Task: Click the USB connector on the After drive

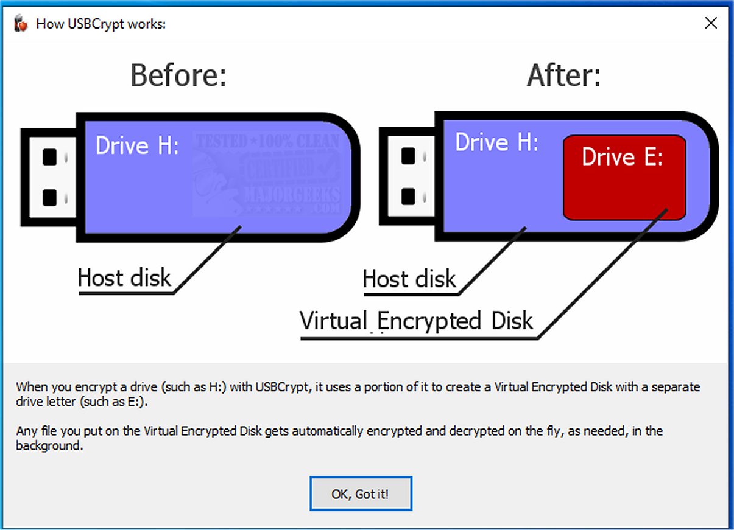Action: click(x=407, y=176)
